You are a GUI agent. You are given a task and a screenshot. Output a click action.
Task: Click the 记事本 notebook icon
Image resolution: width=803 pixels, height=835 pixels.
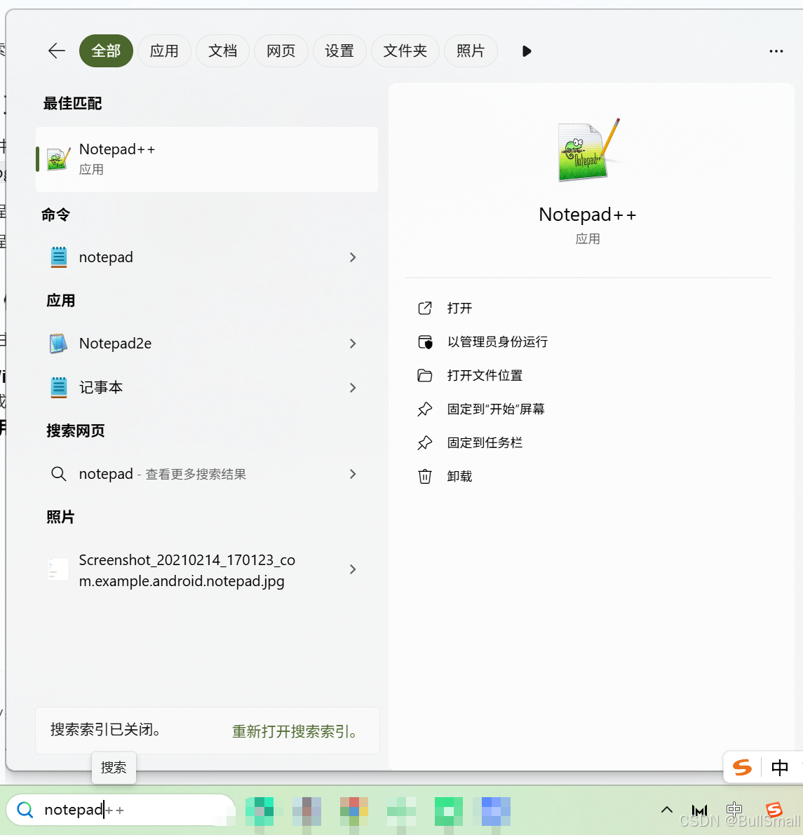coord(59,387)
